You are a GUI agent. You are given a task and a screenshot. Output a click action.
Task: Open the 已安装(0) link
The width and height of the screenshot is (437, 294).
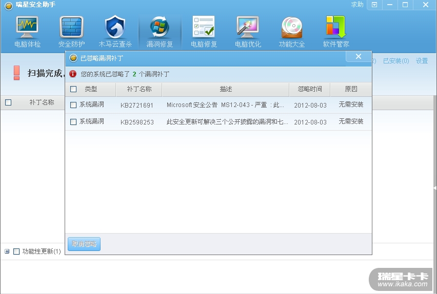click(x=396, y=60)
